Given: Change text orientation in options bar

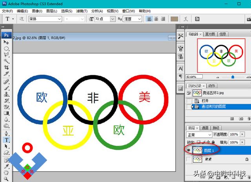Looking at the screenshot, I should coord(22,19).
